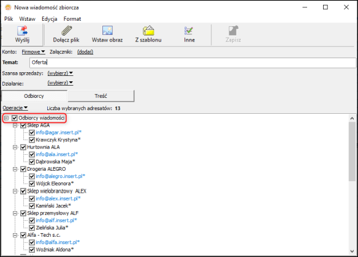
Task: Load content with the Z szablonu icon
Action: (148, 31)
